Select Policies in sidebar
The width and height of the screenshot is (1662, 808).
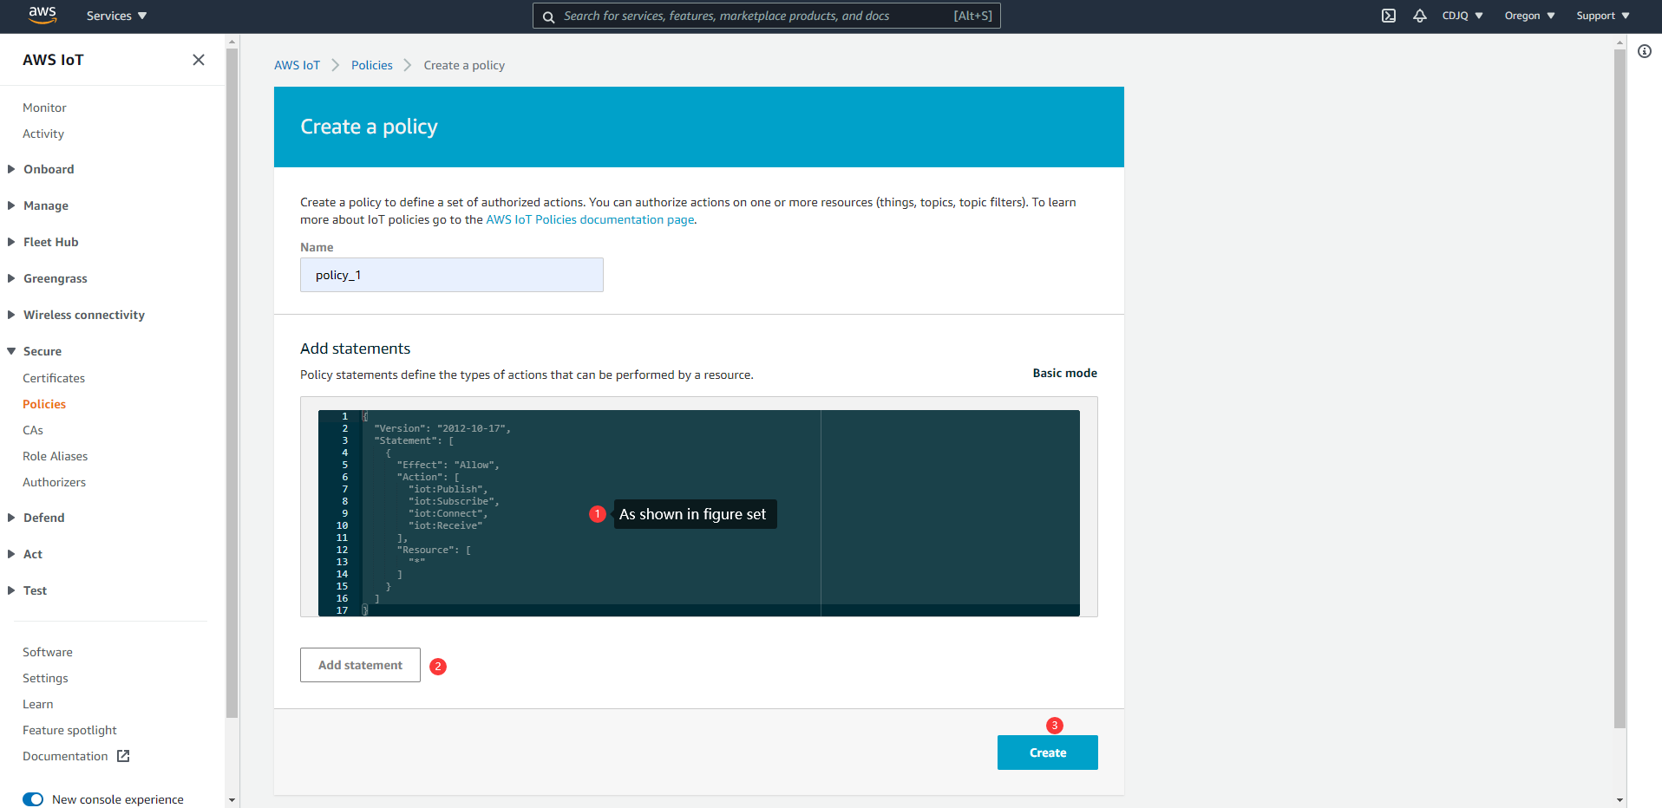44,404
